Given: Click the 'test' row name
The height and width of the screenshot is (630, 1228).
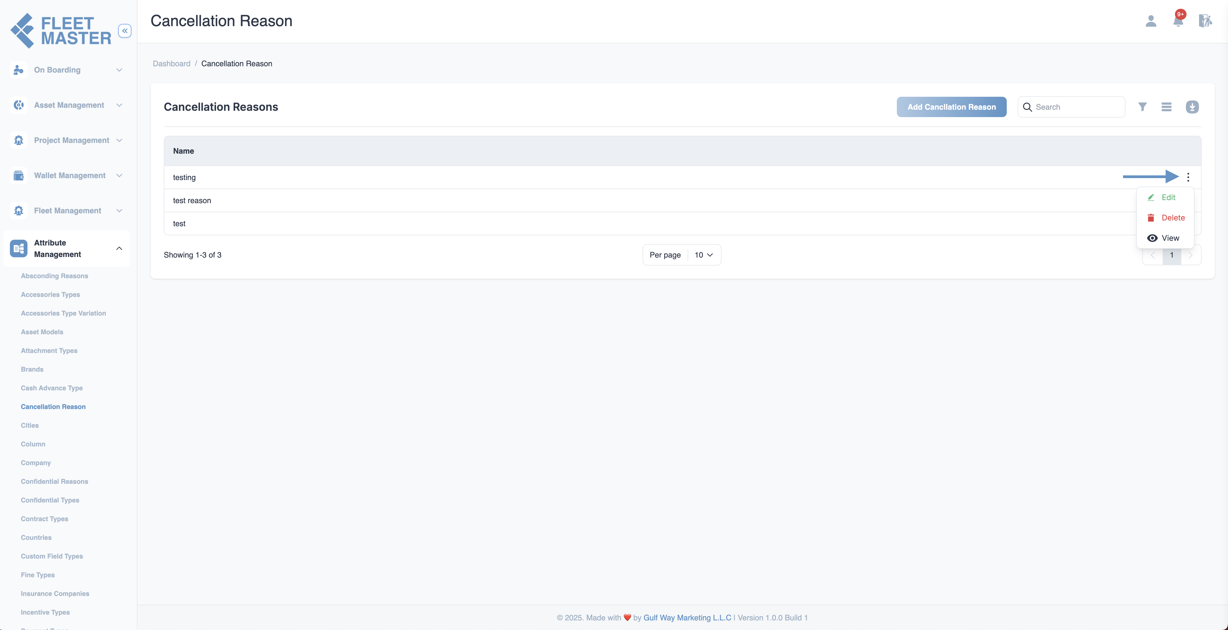Looking at the screenshot, I should click(179, 224).
